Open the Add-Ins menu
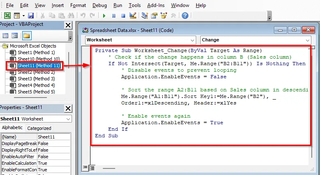320x175 pixels. [x=156, y=5]
